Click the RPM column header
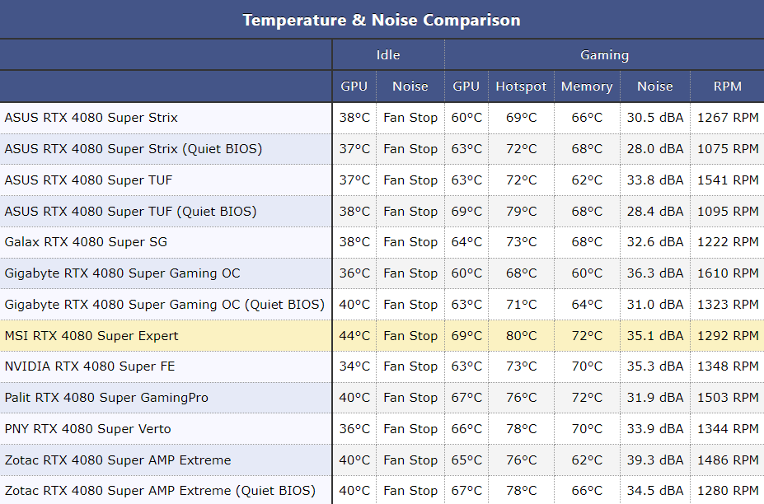This screenshot has width=764, height=504. [728, 86]
